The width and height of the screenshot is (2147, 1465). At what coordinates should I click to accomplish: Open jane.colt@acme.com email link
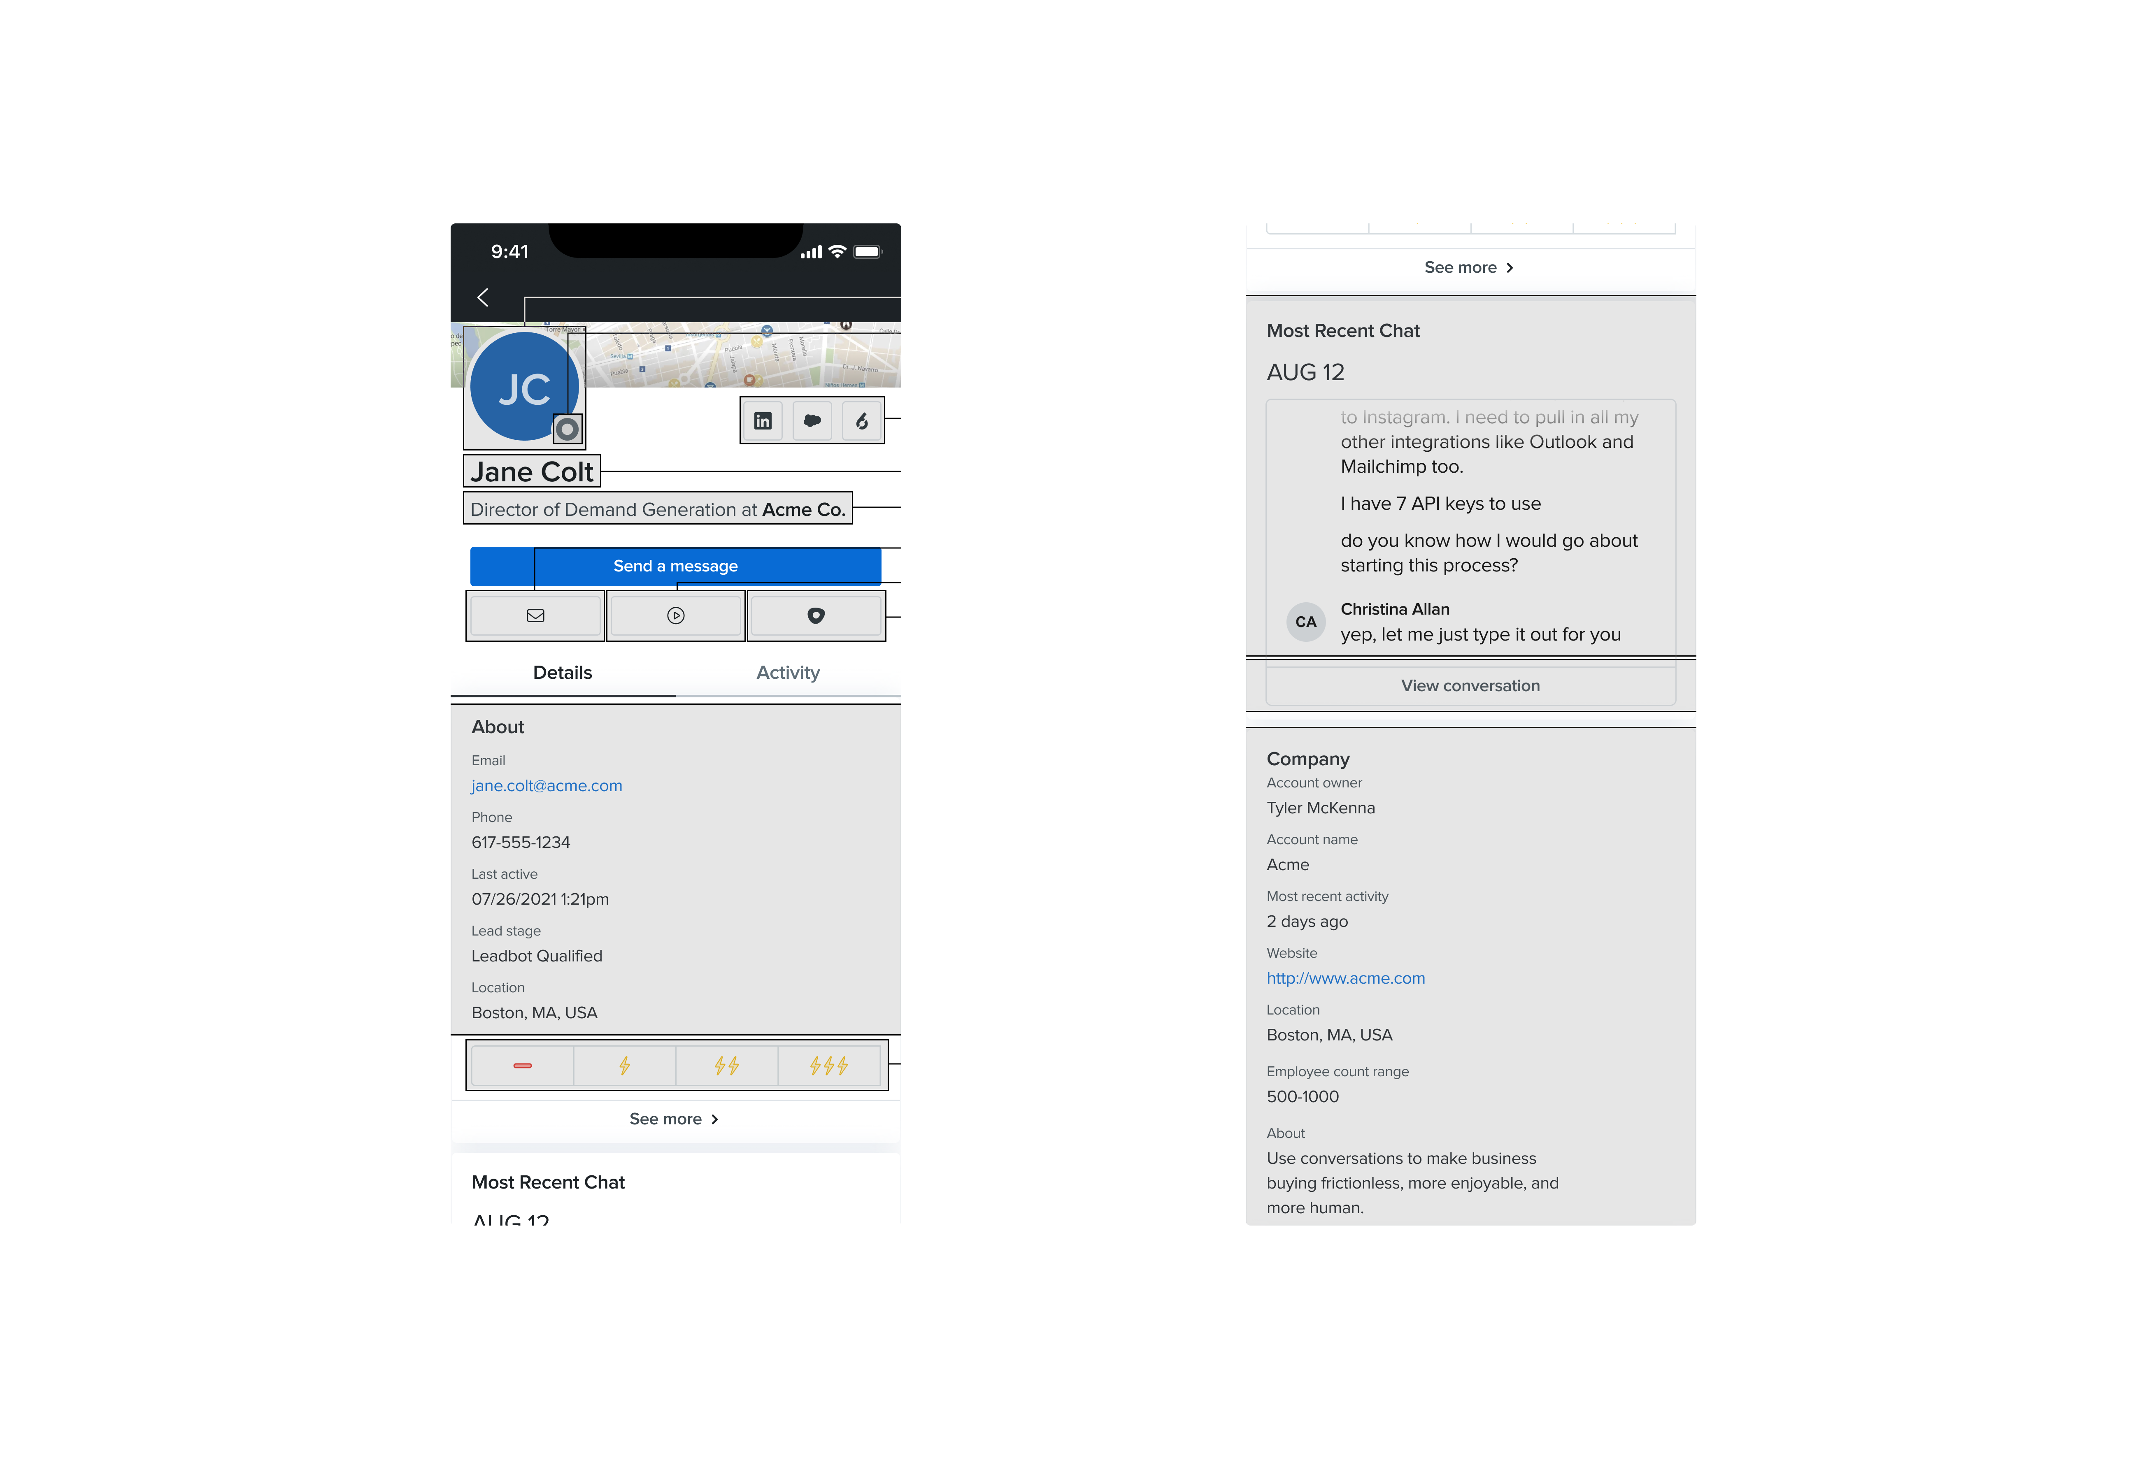(545, 785)
